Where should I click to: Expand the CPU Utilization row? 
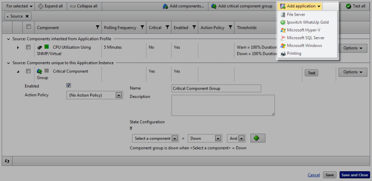(18, 48)
